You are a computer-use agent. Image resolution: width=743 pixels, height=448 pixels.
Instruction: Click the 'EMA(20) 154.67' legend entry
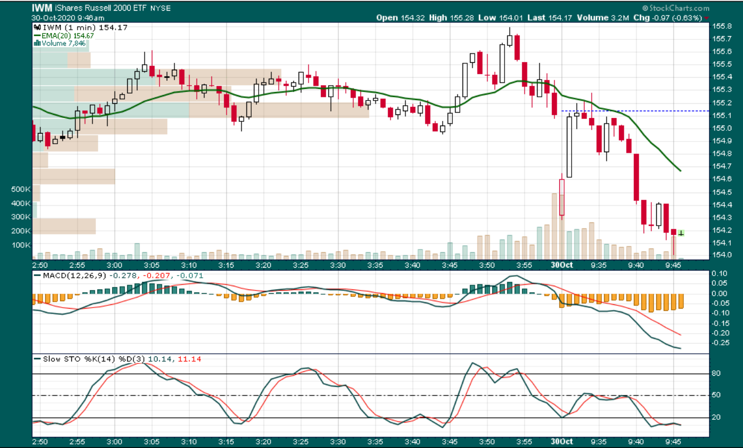[x=68, y=35]
